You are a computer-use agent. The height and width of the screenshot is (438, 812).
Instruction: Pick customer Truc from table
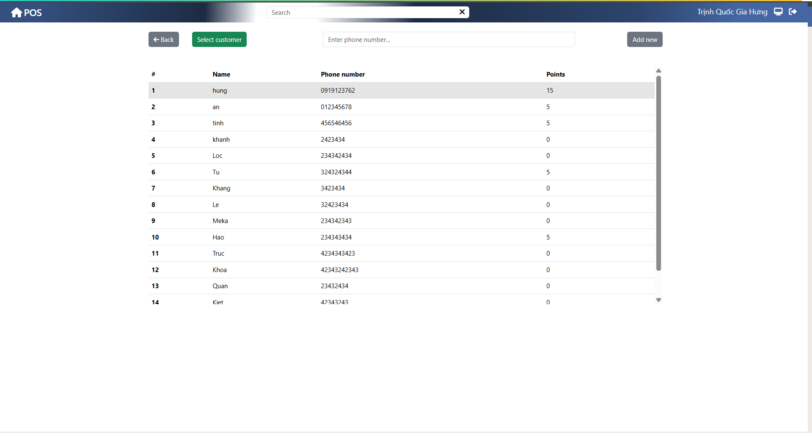(401, 253)
